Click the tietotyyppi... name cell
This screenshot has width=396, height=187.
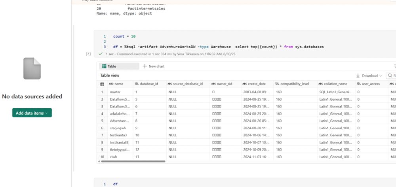click(120, 149)
